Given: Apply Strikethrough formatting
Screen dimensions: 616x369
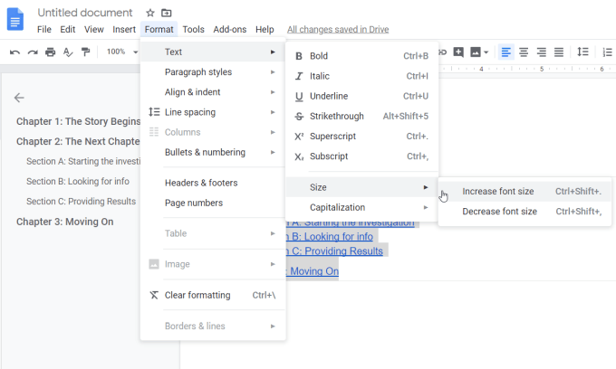Looking at the screenshot, I should (361, 116).
